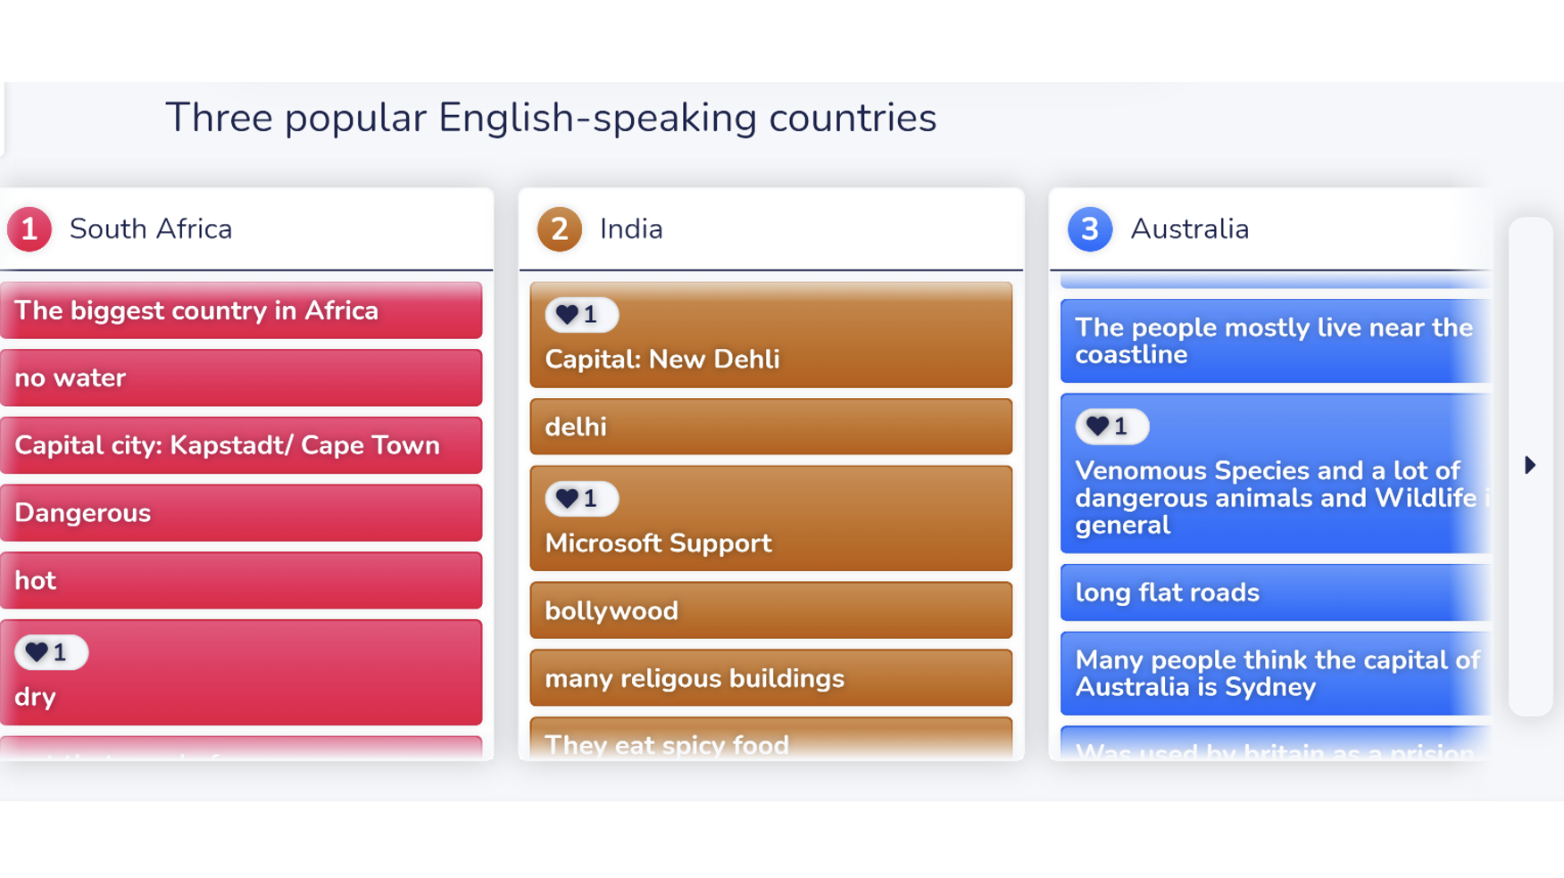
Task: Click the 'Three popular English-speaking countries' title
Action: pos(551,118)
